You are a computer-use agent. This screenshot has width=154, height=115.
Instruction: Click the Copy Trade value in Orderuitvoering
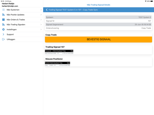[146, 28]
